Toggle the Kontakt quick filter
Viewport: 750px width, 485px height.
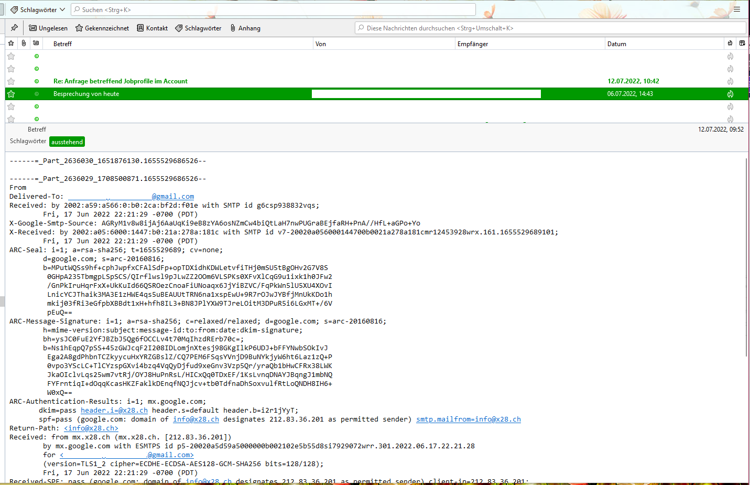click(x=152, y=28)
